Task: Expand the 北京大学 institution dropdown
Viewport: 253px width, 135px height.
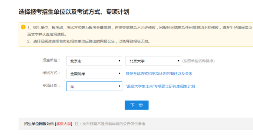Action: click(153, 61)
